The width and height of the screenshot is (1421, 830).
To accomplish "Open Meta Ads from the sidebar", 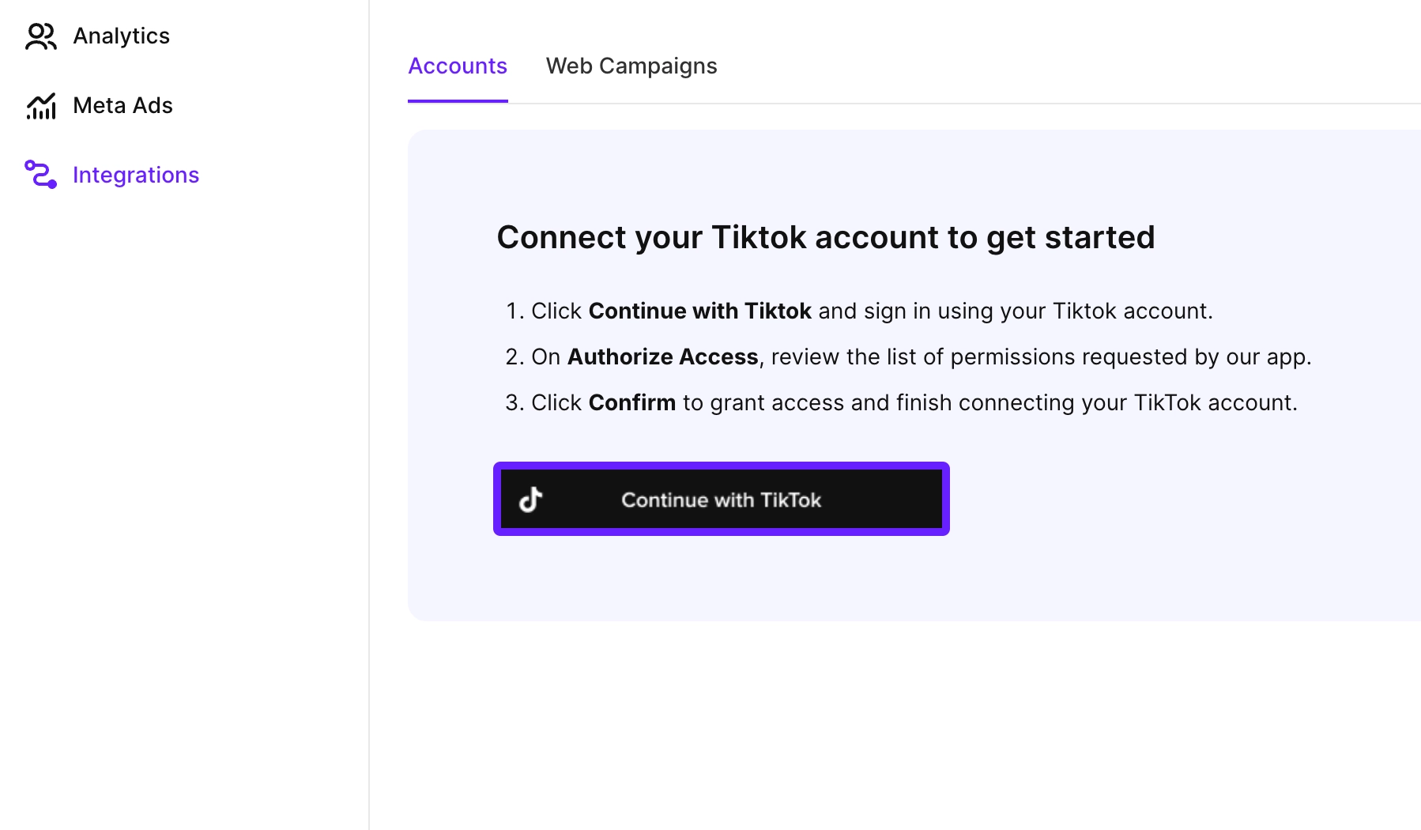I will click(x=122, y=105).
